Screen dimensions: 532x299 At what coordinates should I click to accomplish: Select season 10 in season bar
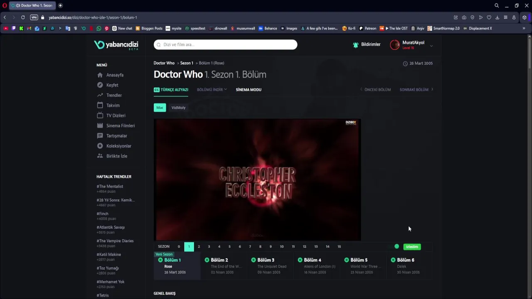[282, 247]
